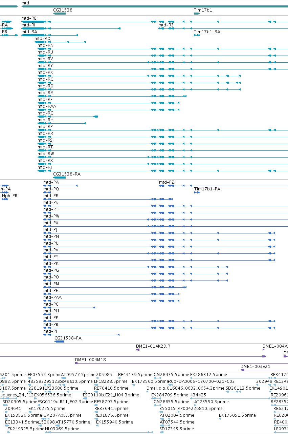Screen dimensions: 288x434
Task: Select the mtd-RP transcript label
Action: (x=45, y=127)
